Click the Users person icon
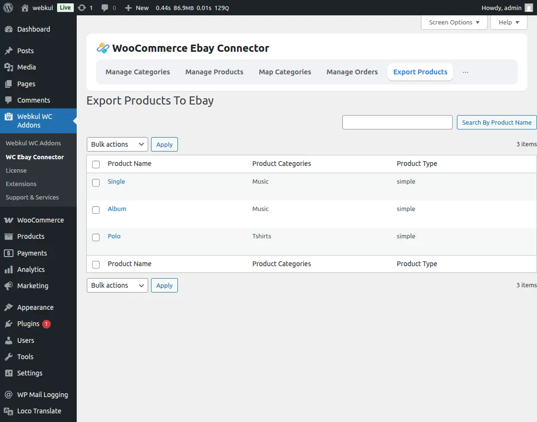Viewport: 537px width, 422px height. (9, 340)
